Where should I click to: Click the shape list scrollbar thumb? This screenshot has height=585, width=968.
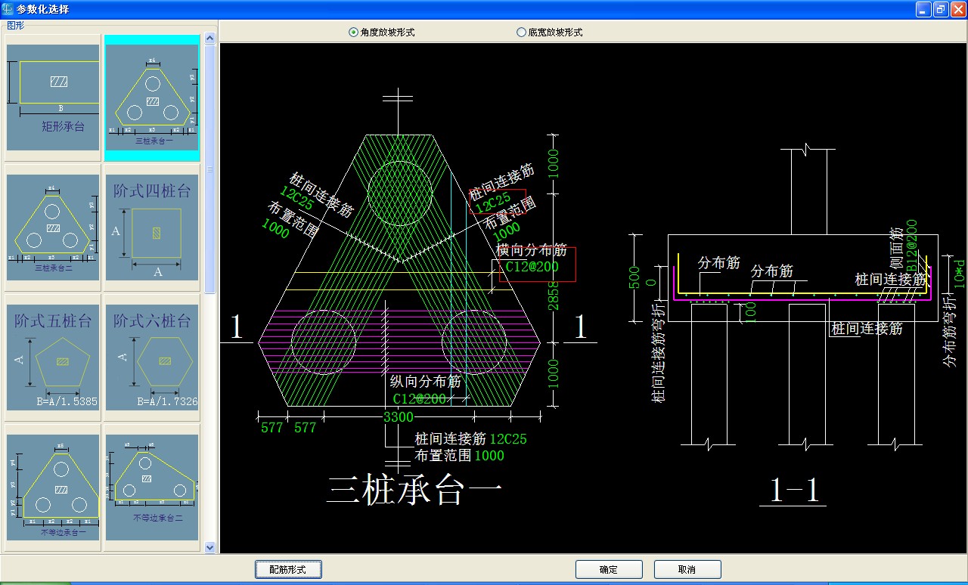point(210,169)
